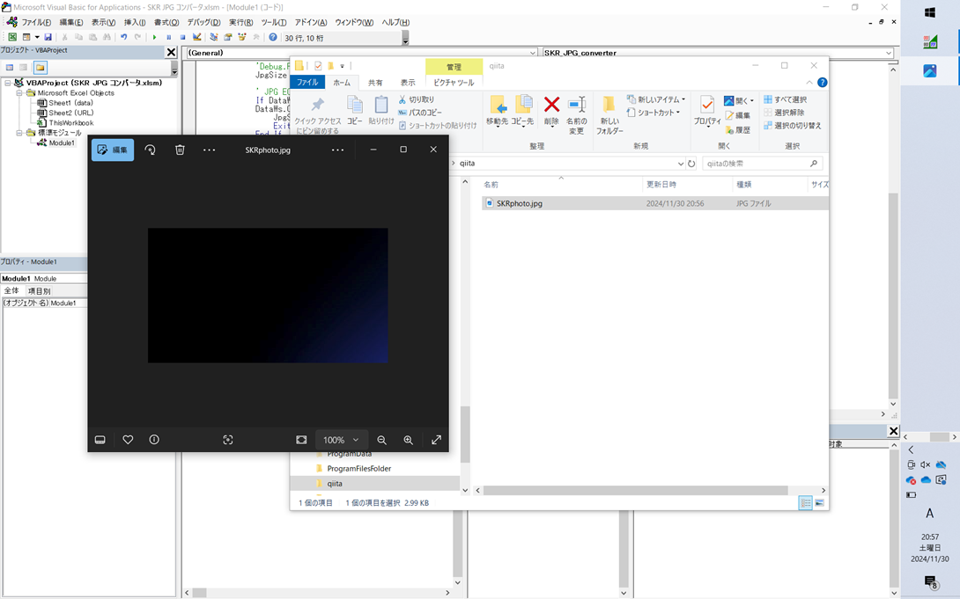The height and width of the screenshot is (599, 960).
Task: Open the (General) object dropdown in code window
Action: (x=533, y=53)
